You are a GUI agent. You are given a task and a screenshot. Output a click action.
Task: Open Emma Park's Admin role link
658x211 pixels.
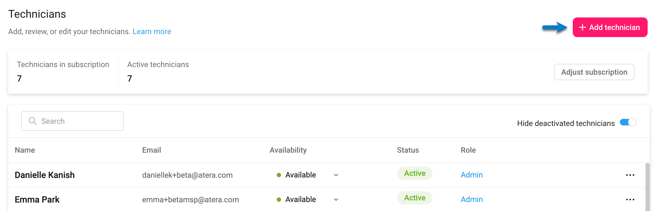tap(471, 199)
